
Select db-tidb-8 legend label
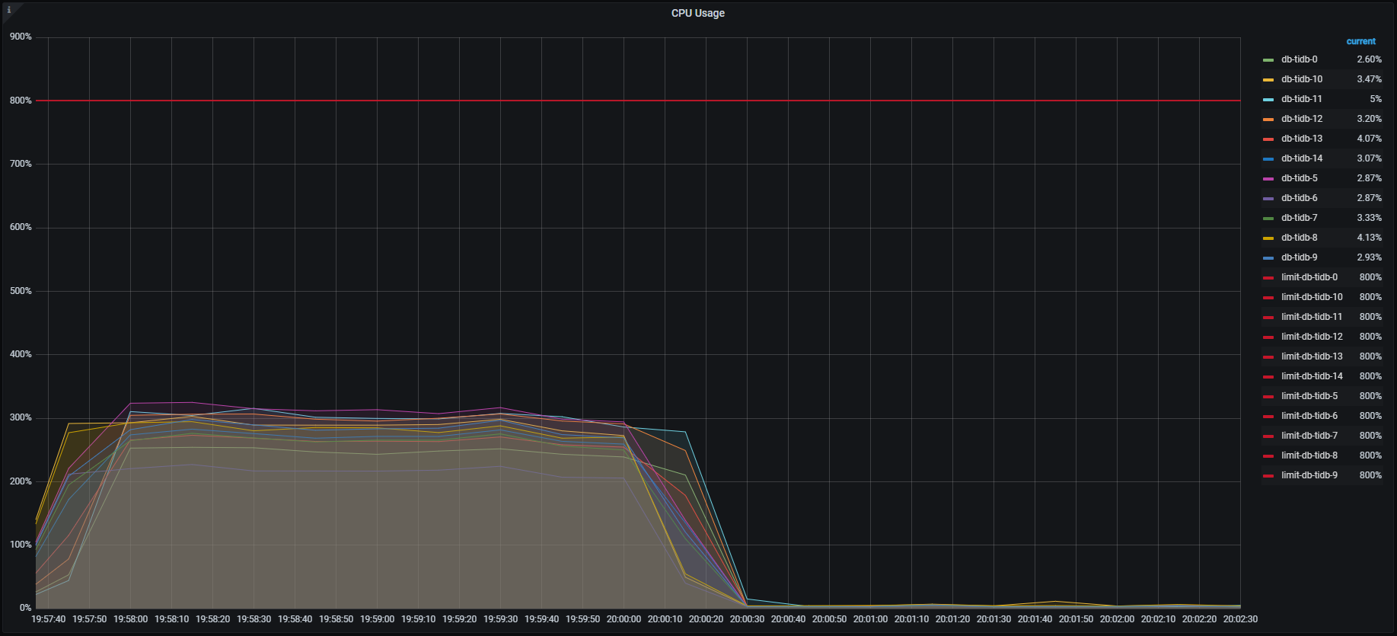[x=1299, y=238]
